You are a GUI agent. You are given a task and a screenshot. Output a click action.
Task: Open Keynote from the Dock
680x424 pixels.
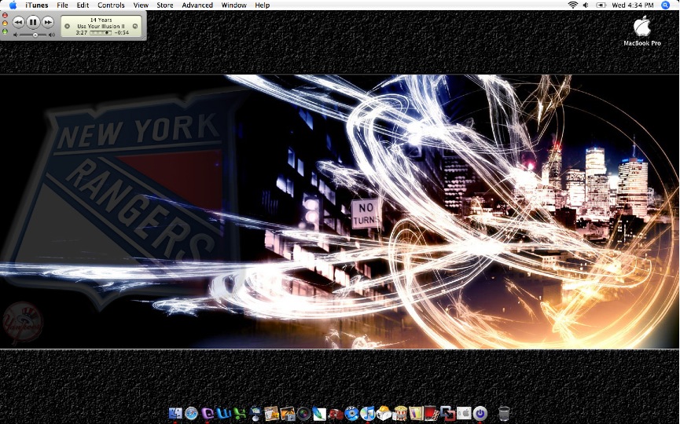255,413
